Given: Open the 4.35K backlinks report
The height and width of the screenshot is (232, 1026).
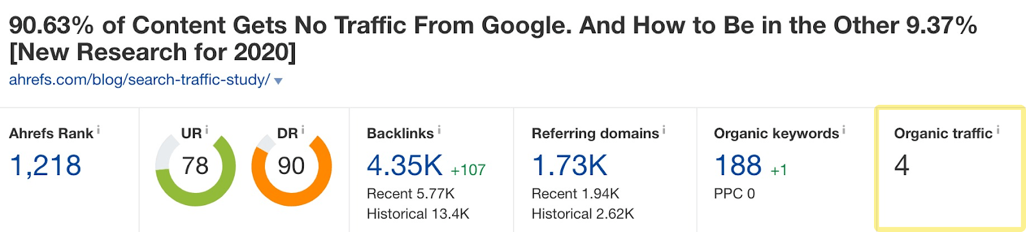Looking at the screenshot, I should coord(405,166).
